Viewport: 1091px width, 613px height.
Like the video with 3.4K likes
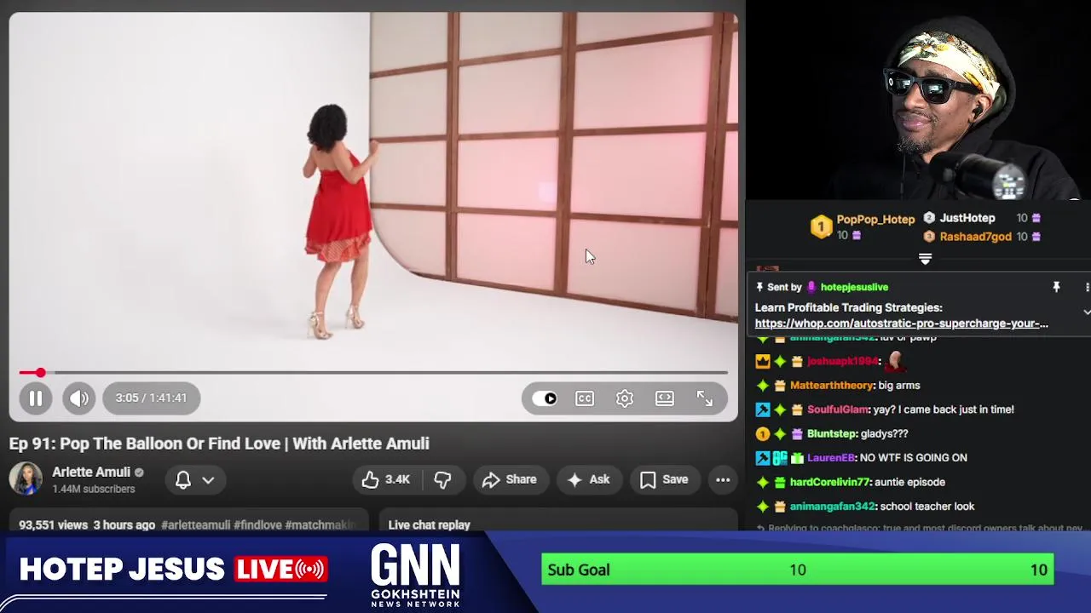[386, 479]
